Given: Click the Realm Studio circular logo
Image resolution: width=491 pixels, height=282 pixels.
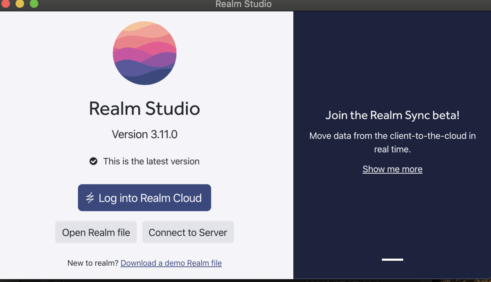Looking at the screenshot, I should click(x=144, y=53).
